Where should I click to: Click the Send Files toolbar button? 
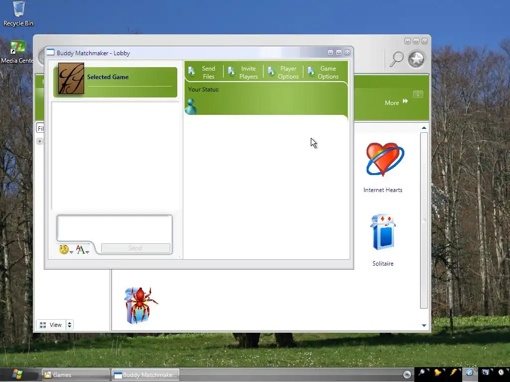pos(202,73)
